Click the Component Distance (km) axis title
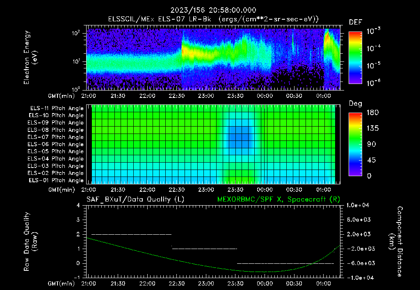This screenshot has height=290, width=420. 396,241
